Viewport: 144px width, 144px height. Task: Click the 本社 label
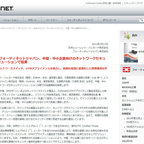point(124,96)
